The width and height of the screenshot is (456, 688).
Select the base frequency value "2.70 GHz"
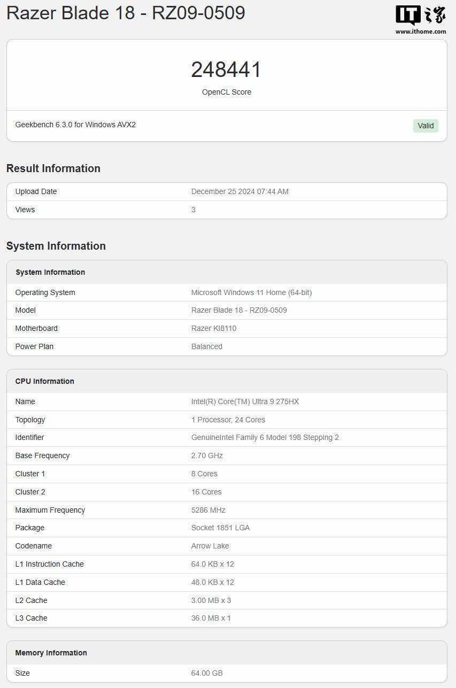207,455
